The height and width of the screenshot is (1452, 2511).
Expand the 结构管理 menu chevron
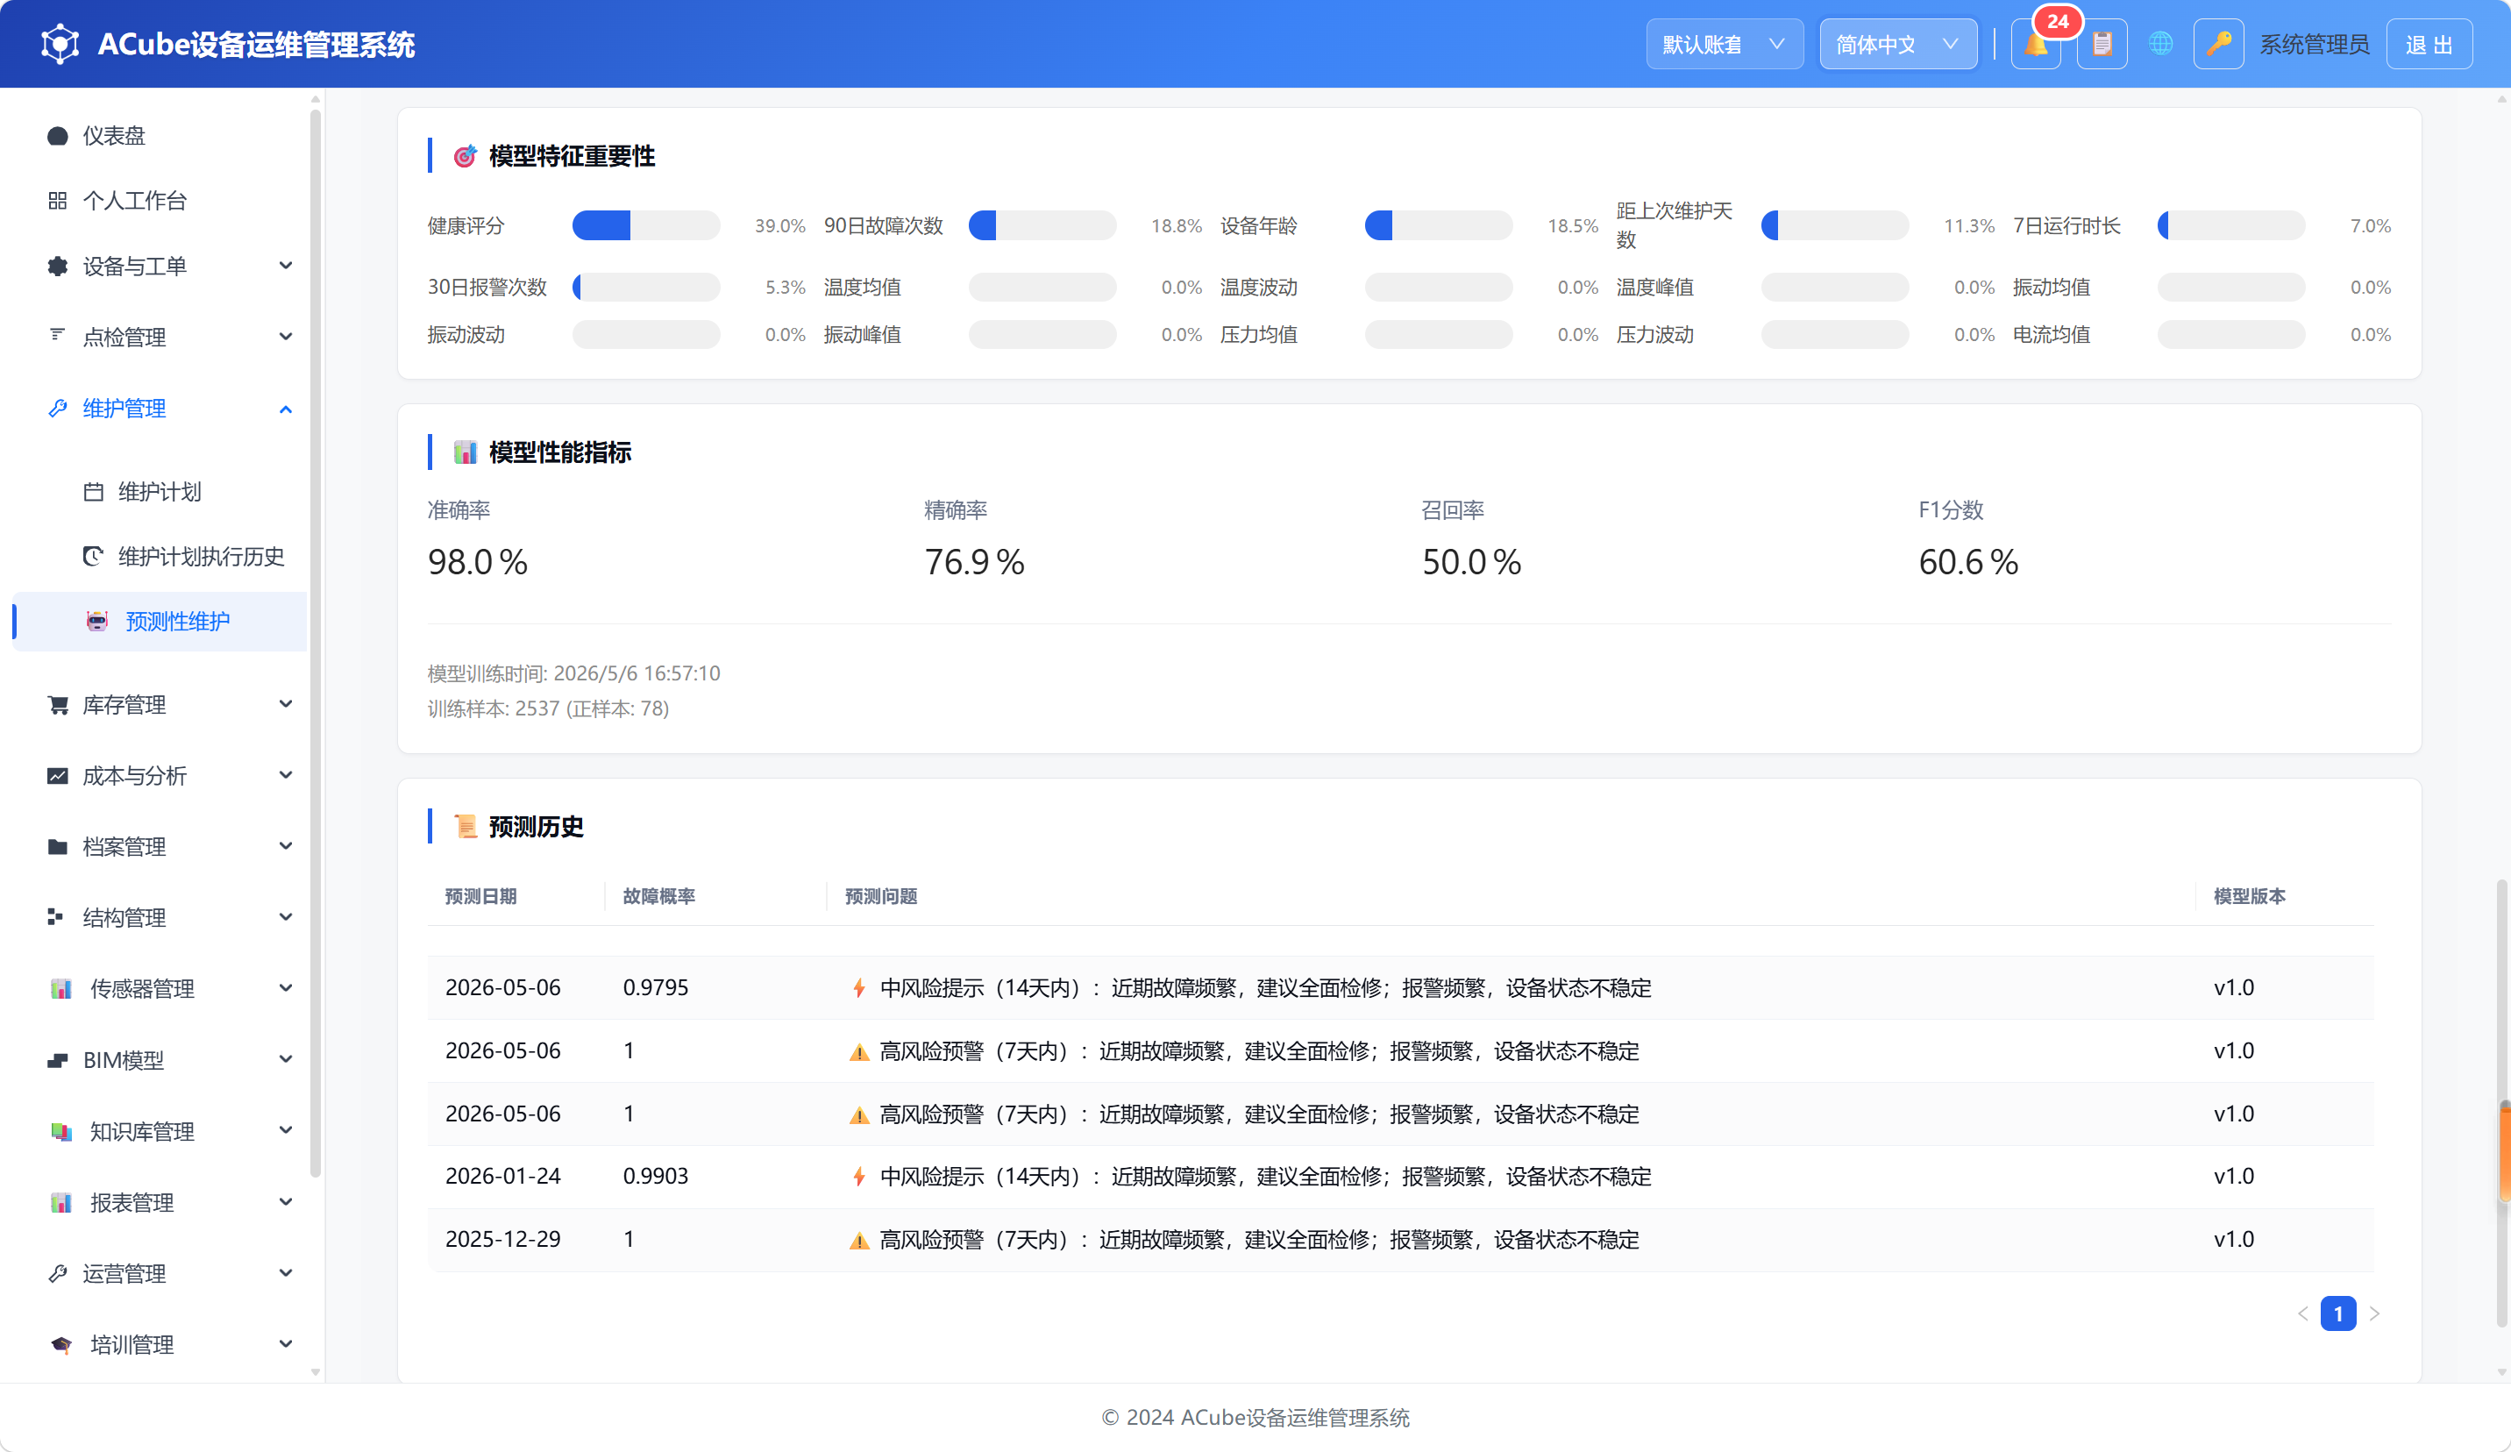pos(286,917)
